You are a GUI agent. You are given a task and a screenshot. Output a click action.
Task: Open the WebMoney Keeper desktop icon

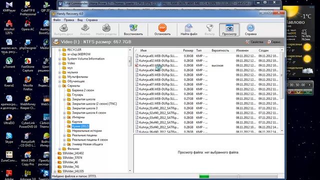(x=28, y=102)
